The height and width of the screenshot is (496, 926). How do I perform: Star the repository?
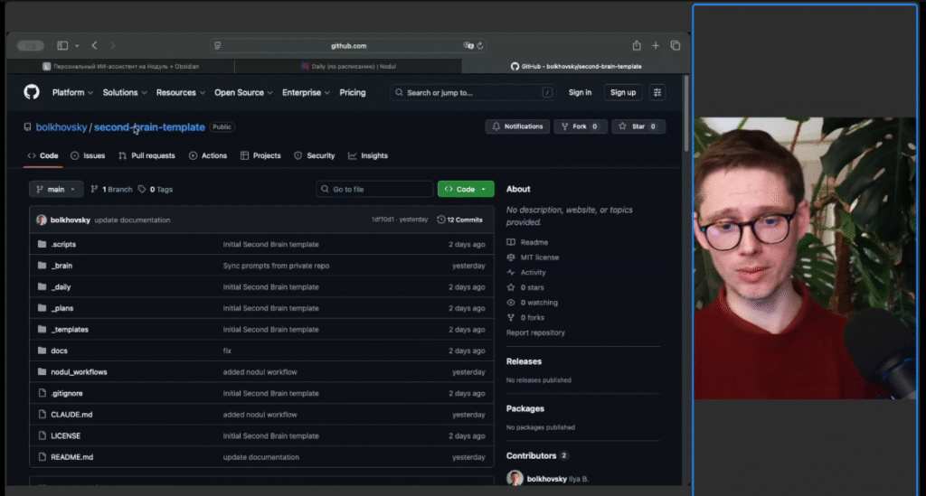pyautogui.click(x=638, y=126)
